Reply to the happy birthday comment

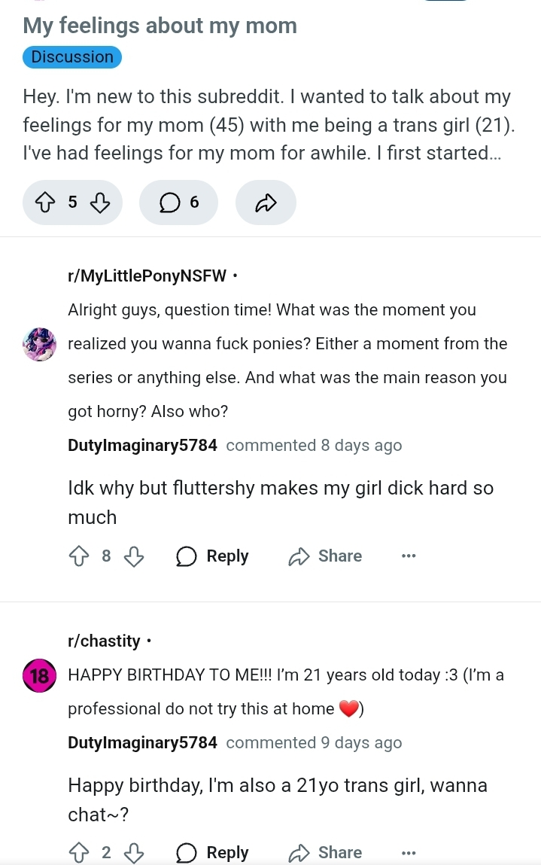213,853
